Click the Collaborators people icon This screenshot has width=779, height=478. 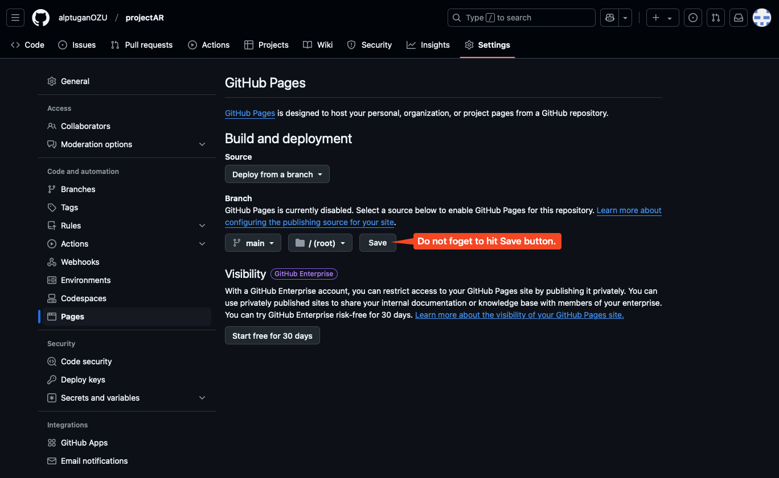[x=52, y=126]
